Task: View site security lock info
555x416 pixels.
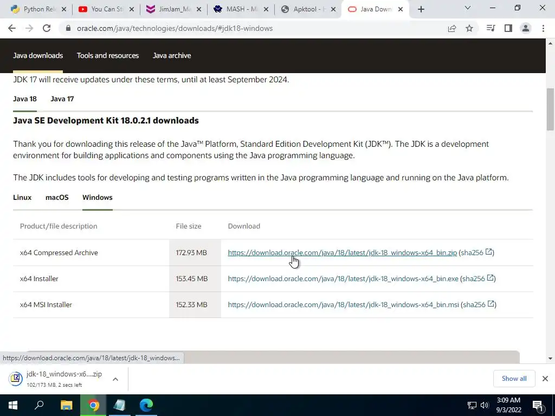Action: (68, 28)
